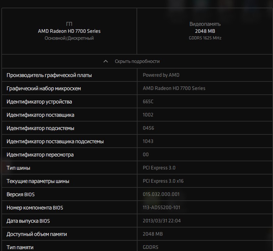
Task: Select 'Графический набор микросхем' row label
Action: point(44,88)
